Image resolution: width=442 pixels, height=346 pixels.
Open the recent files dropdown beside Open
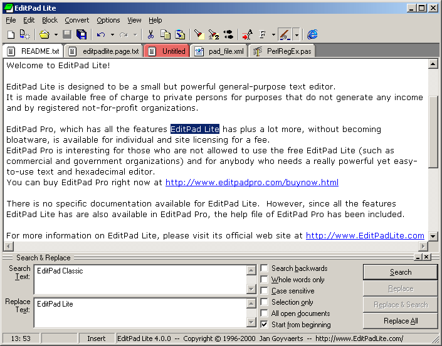click(56, 35)
